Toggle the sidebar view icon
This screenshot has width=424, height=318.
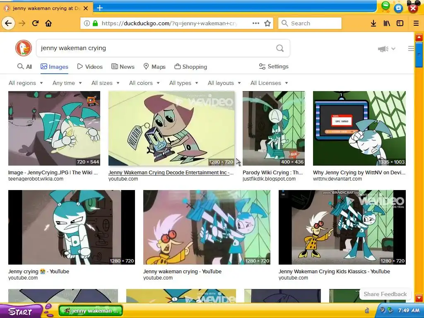400,23
